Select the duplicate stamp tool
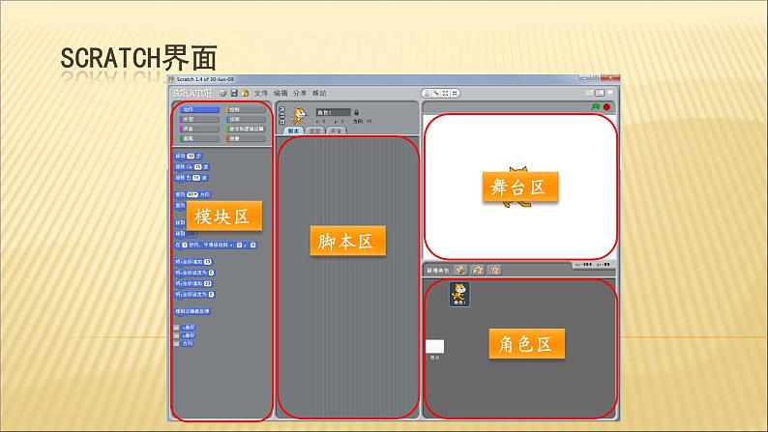This screenshot has height=432, width=768. tap(428, 93)
